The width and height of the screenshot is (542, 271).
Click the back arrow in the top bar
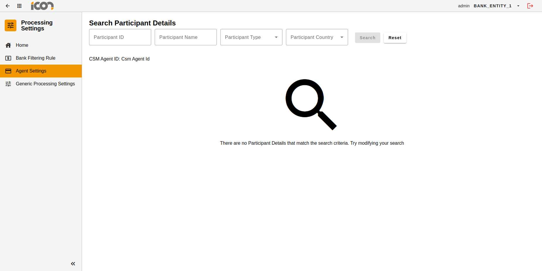point(8,6)
